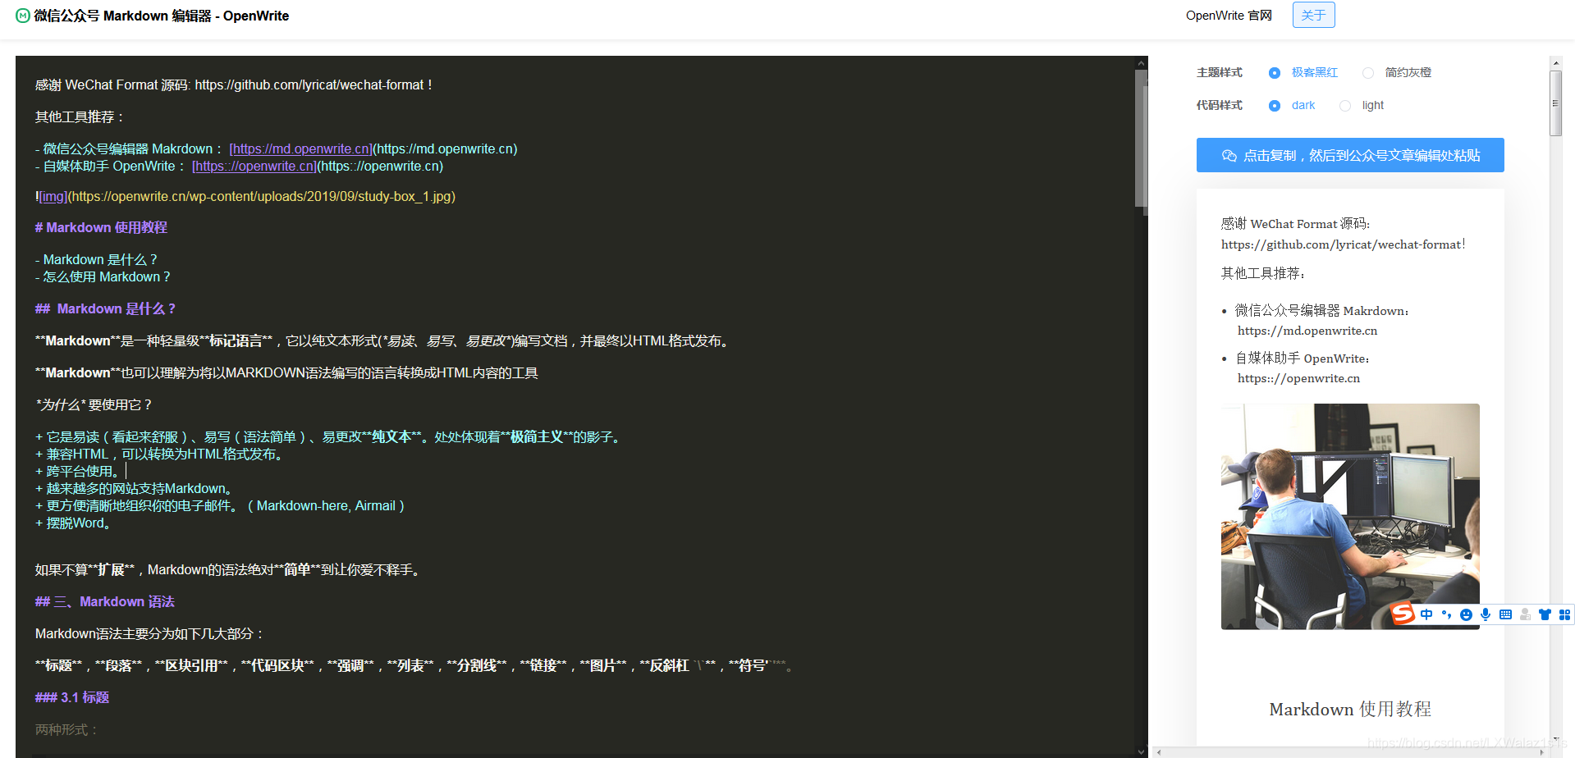
Task: Click the editor scrollbar down arrow
Action: (x=1141, y=751)
